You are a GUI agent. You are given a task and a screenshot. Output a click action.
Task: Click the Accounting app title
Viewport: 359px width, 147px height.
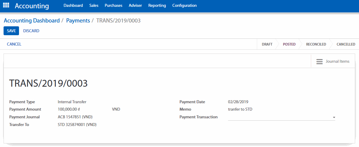click(32, 6)
